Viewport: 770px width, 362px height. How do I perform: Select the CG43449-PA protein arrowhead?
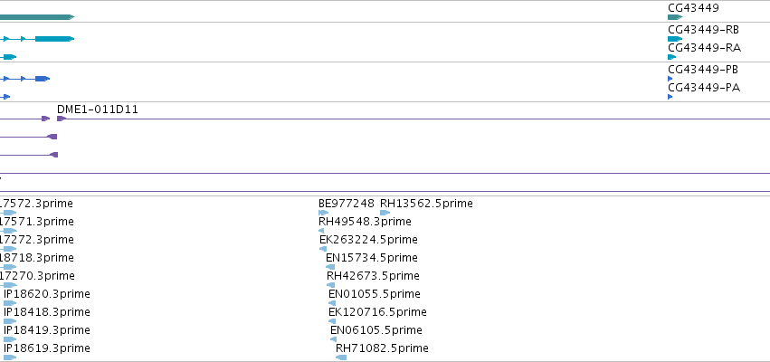670,97
